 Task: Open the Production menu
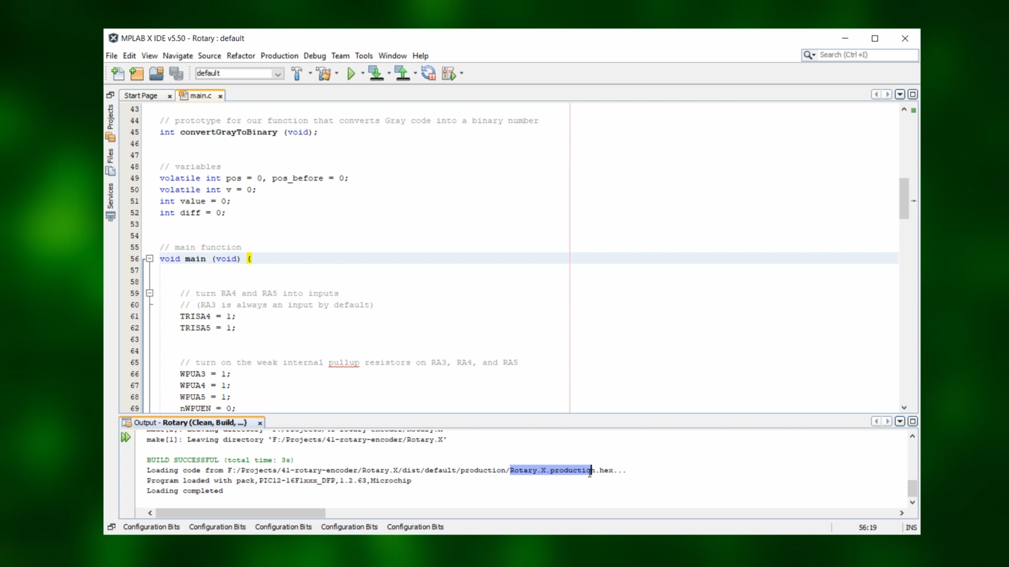tap(279, 56)
